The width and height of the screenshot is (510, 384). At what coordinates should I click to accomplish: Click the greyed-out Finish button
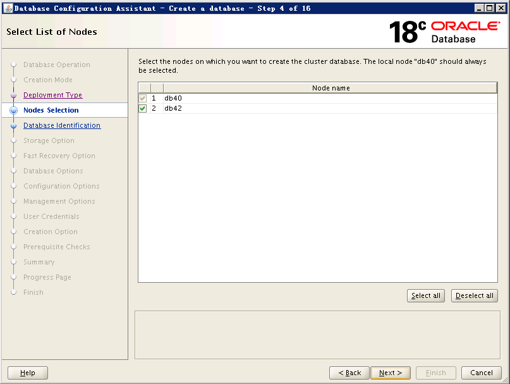click(436, 373)
